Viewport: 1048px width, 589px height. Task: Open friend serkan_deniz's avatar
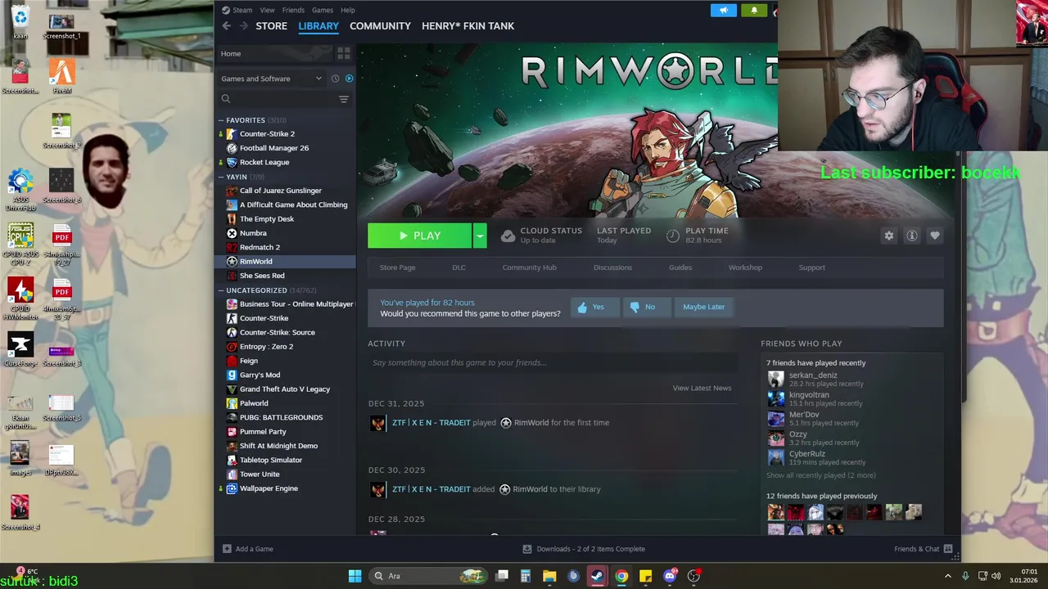[775, 379]
